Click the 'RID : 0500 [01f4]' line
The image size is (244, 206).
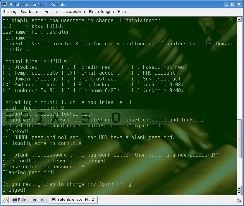click(x=33, y=26)
